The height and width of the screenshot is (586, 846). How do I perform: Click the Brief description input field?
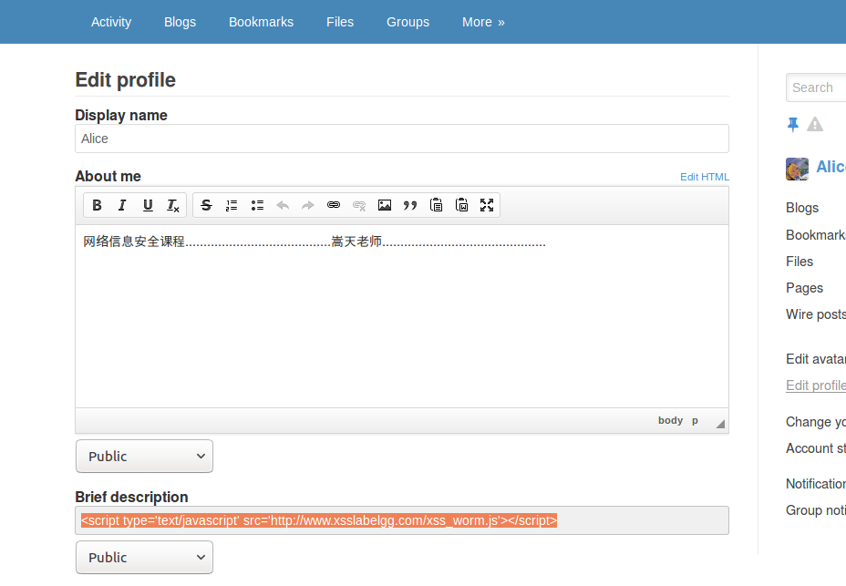[x=402, y=520]
